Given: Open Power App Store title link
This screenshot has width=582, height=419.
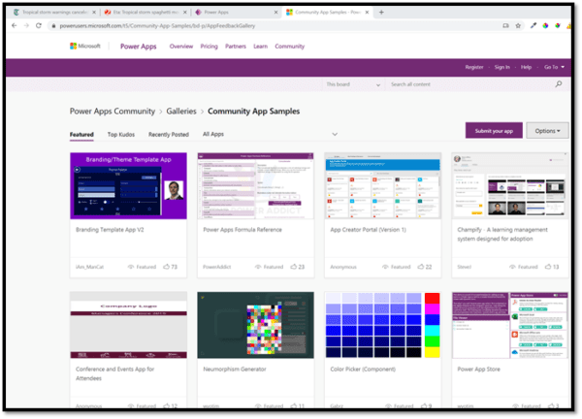Looking at the screenshot, I should [478, 370].
